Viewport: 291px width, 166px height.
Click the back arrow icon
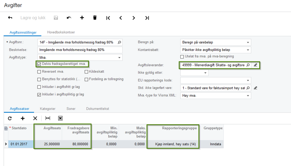(10, 18)
